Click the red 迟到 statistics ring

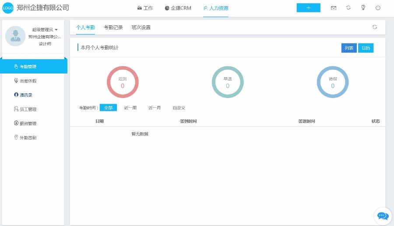click(123, 82)
